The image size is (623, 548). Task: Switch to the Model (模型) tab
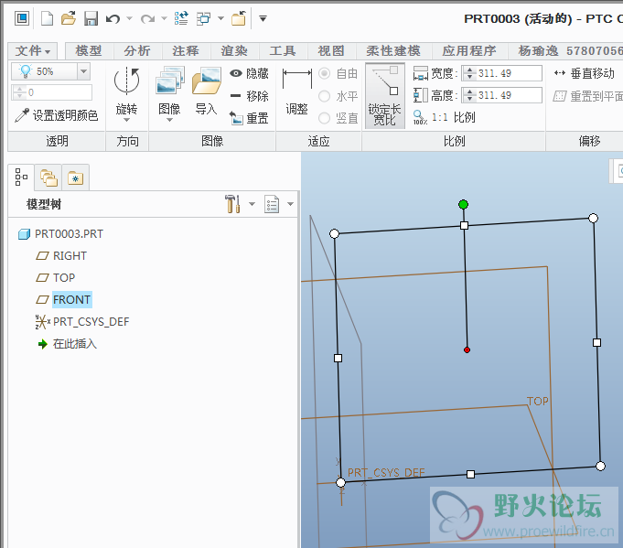pyautogui.click(x=89, y=51)
